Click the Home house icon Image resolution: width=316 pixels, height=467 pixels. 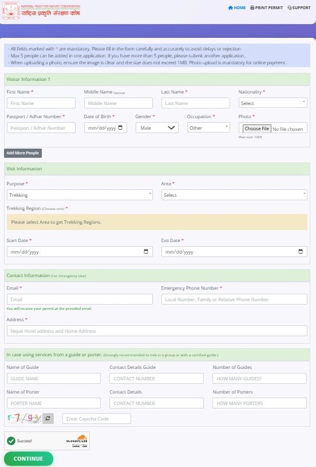tap(230, 7)
